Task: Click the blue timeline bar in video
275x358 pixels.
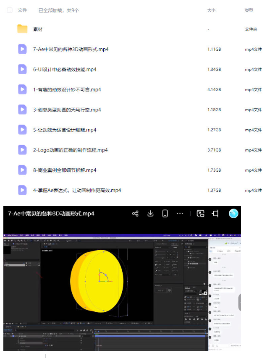Action: [x=150, y=336]
